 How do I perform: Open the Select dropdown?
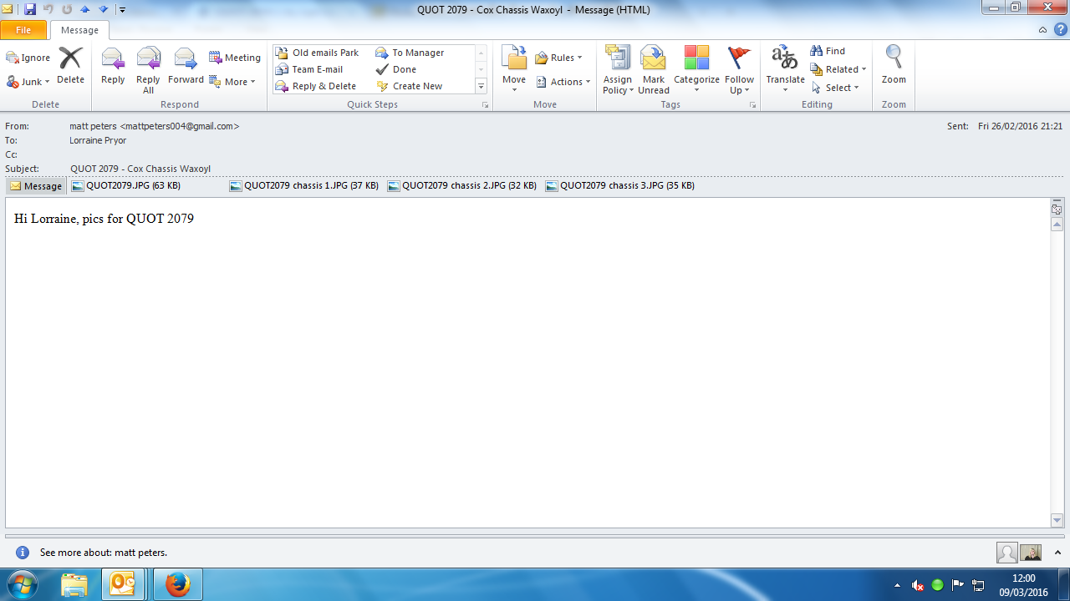click(x=835, y=88)
